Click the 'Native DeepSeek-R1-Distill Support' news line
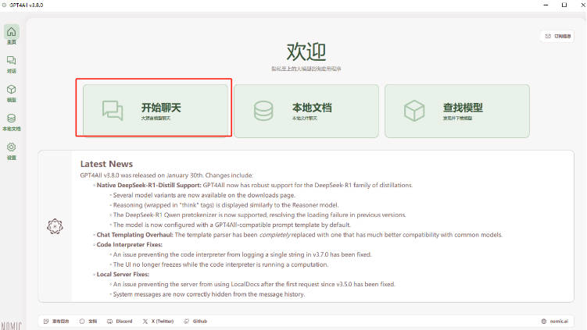 255,185
